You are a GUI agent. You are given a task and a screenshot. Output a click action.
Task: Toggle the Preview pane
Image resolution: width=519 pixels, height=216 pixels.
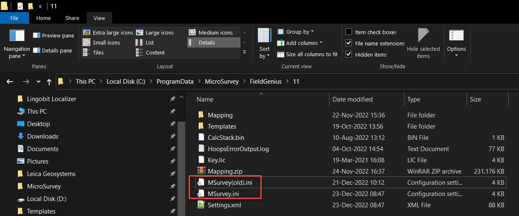pos(53,36)
